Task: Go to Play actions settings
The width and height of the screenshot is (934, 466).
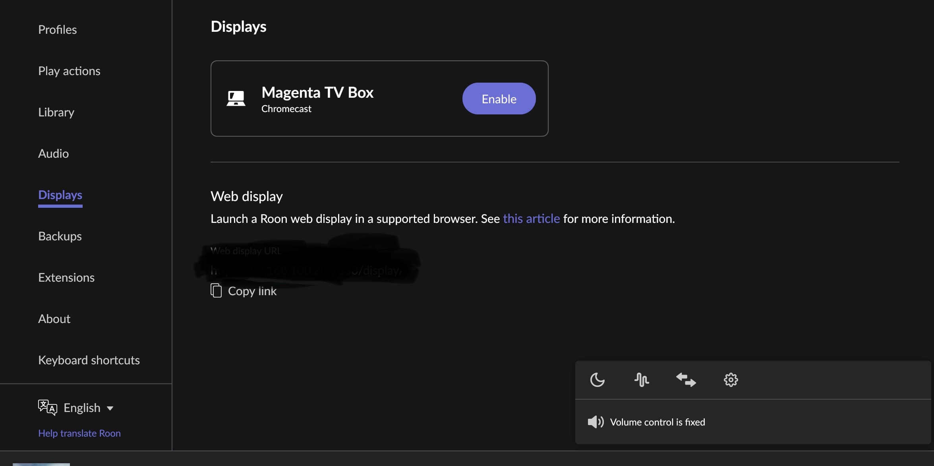Action: coord(69,71)
